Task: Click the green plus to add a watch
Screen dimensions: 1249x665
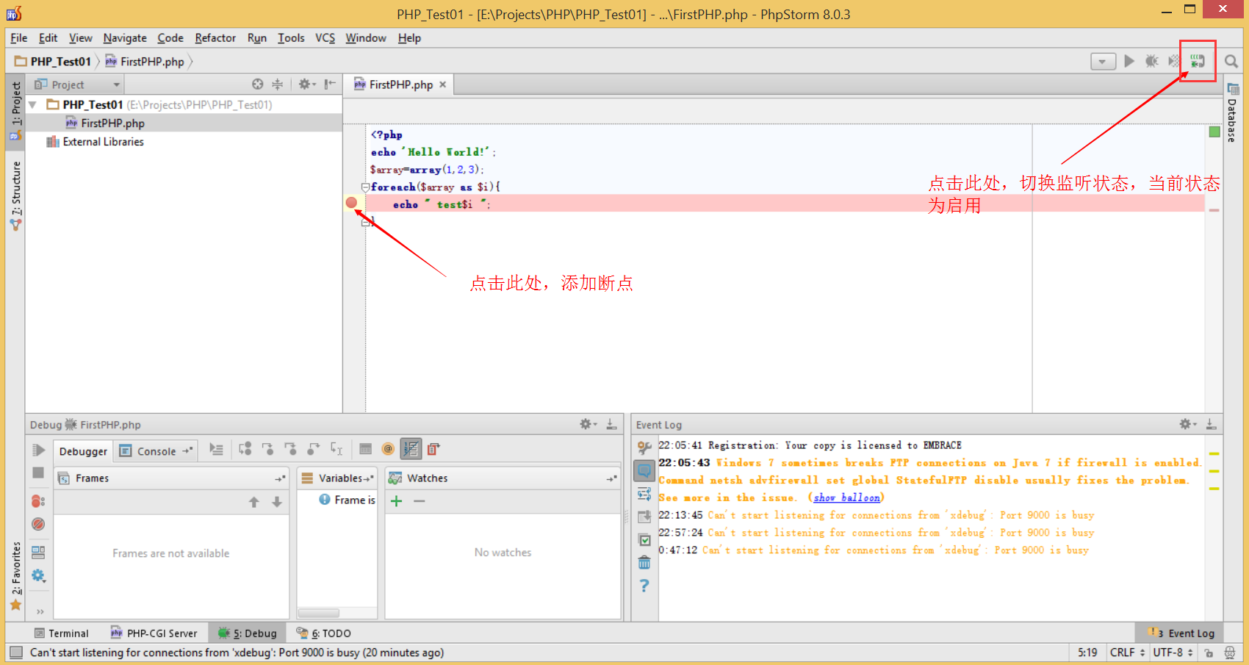Action: point(396,501)
